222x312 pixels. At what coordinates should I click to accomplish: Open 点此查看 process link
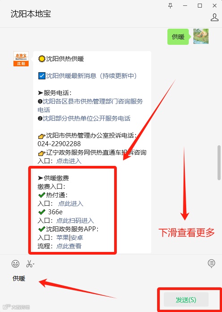pyautogui.click(x=69, y=246)
